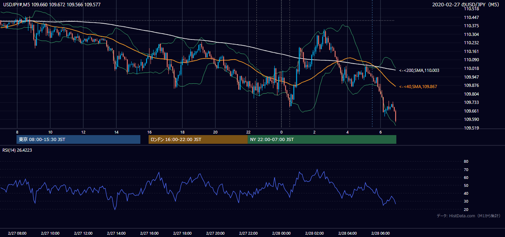
Task: Click the bottom time label 2/27 14:00
Action: [116, 233]
